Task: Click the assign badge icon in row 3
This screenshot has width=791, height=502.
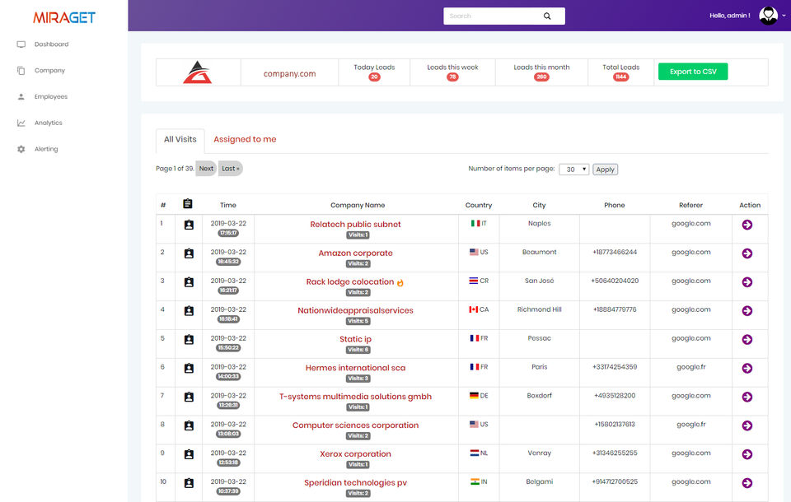Action: [189, 282]
